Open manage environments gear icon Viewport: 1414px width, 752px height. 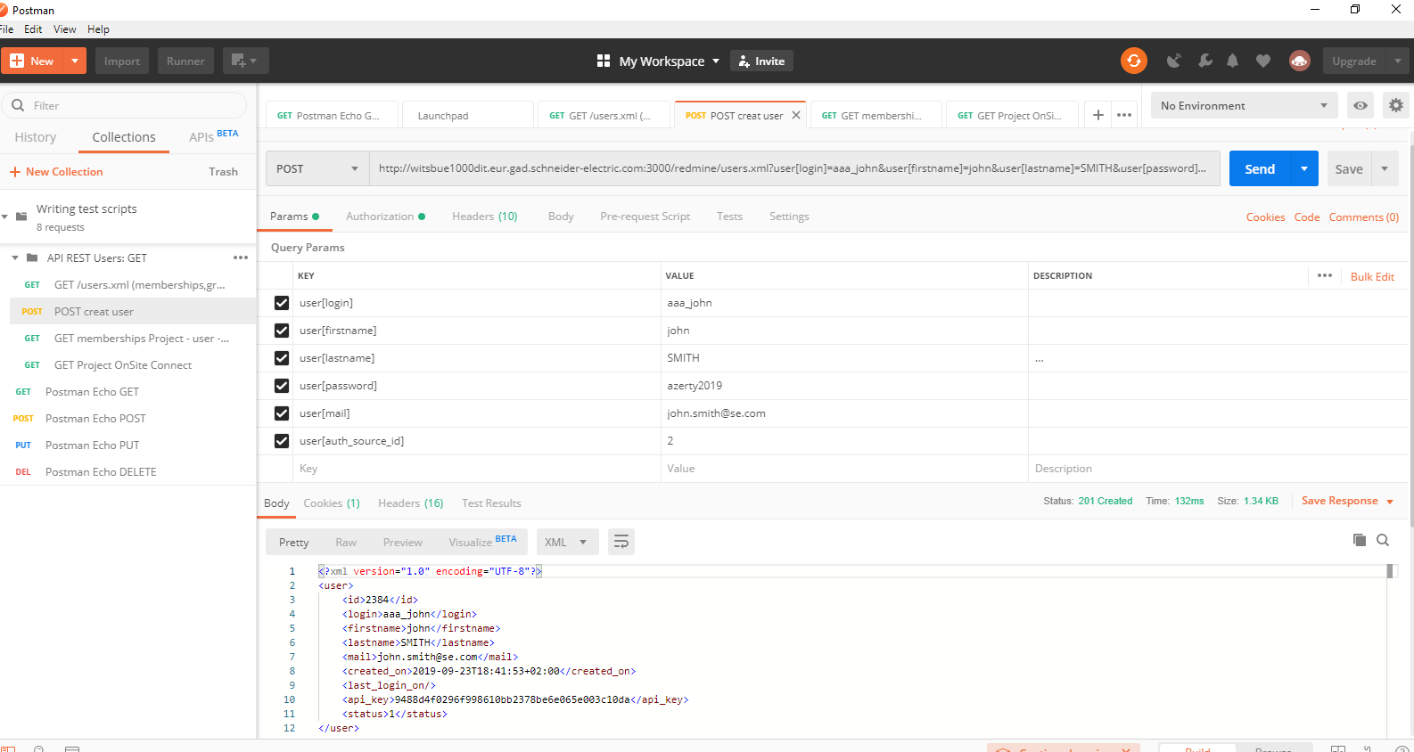point(1396,105)
